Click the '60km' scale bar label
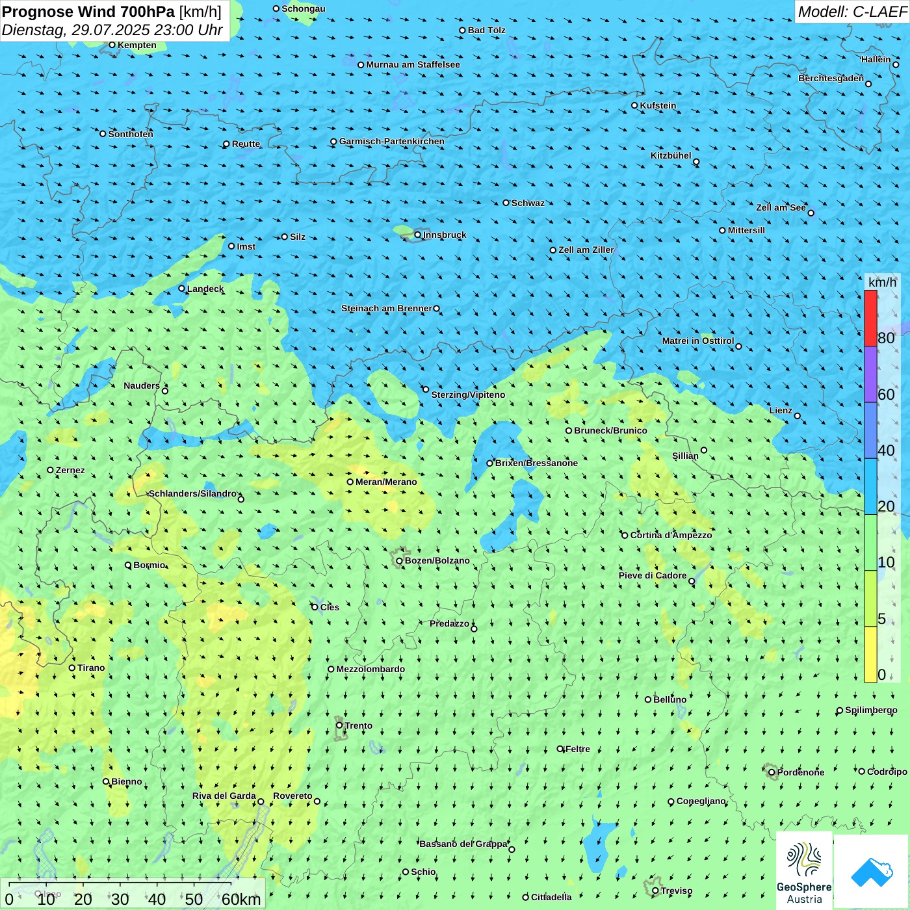This screenshot has width=910, height=910. pos(241,899)
